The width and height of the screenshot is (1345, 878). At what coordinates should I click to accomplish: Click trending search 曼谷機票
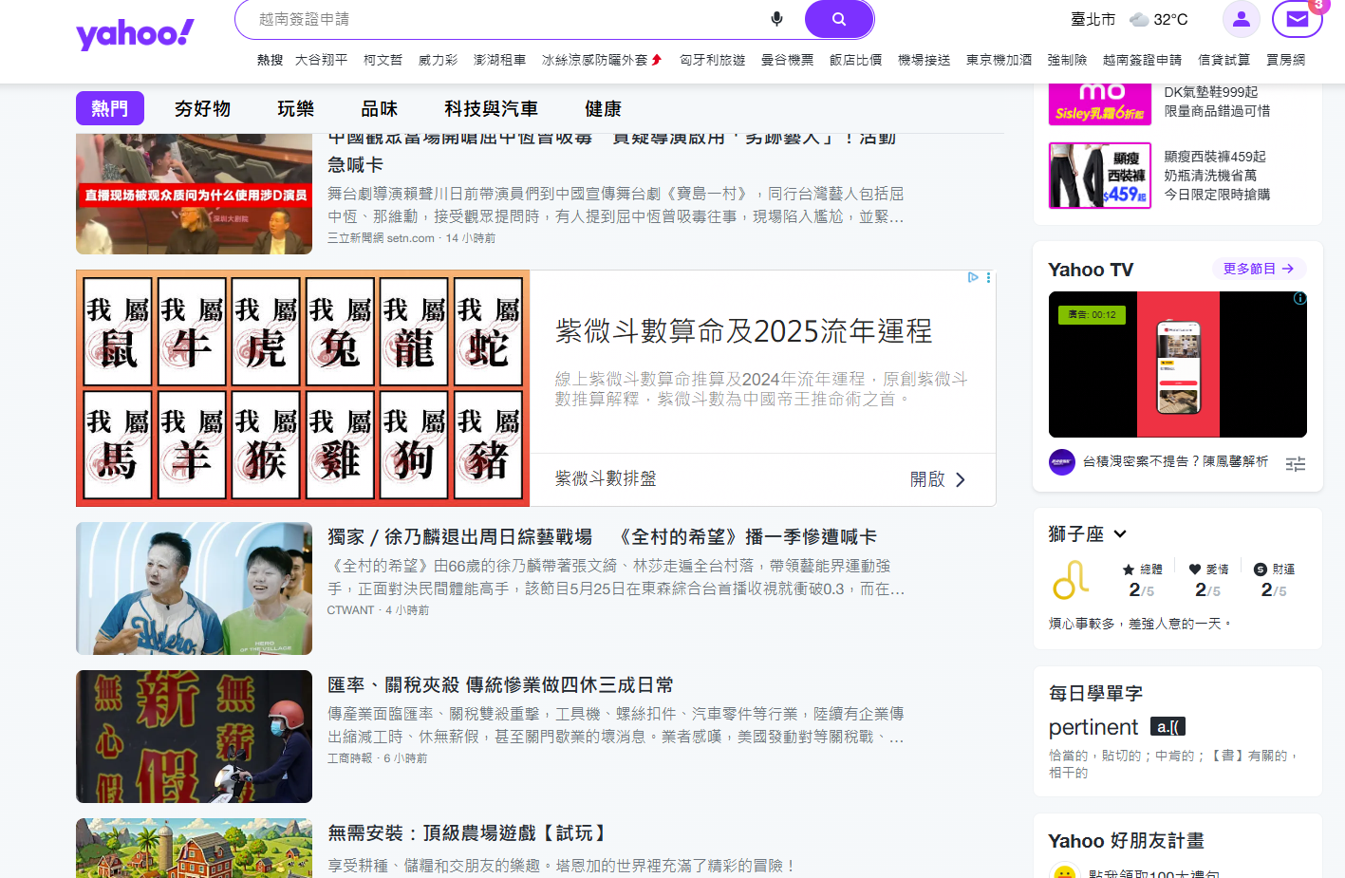(788, 60)
